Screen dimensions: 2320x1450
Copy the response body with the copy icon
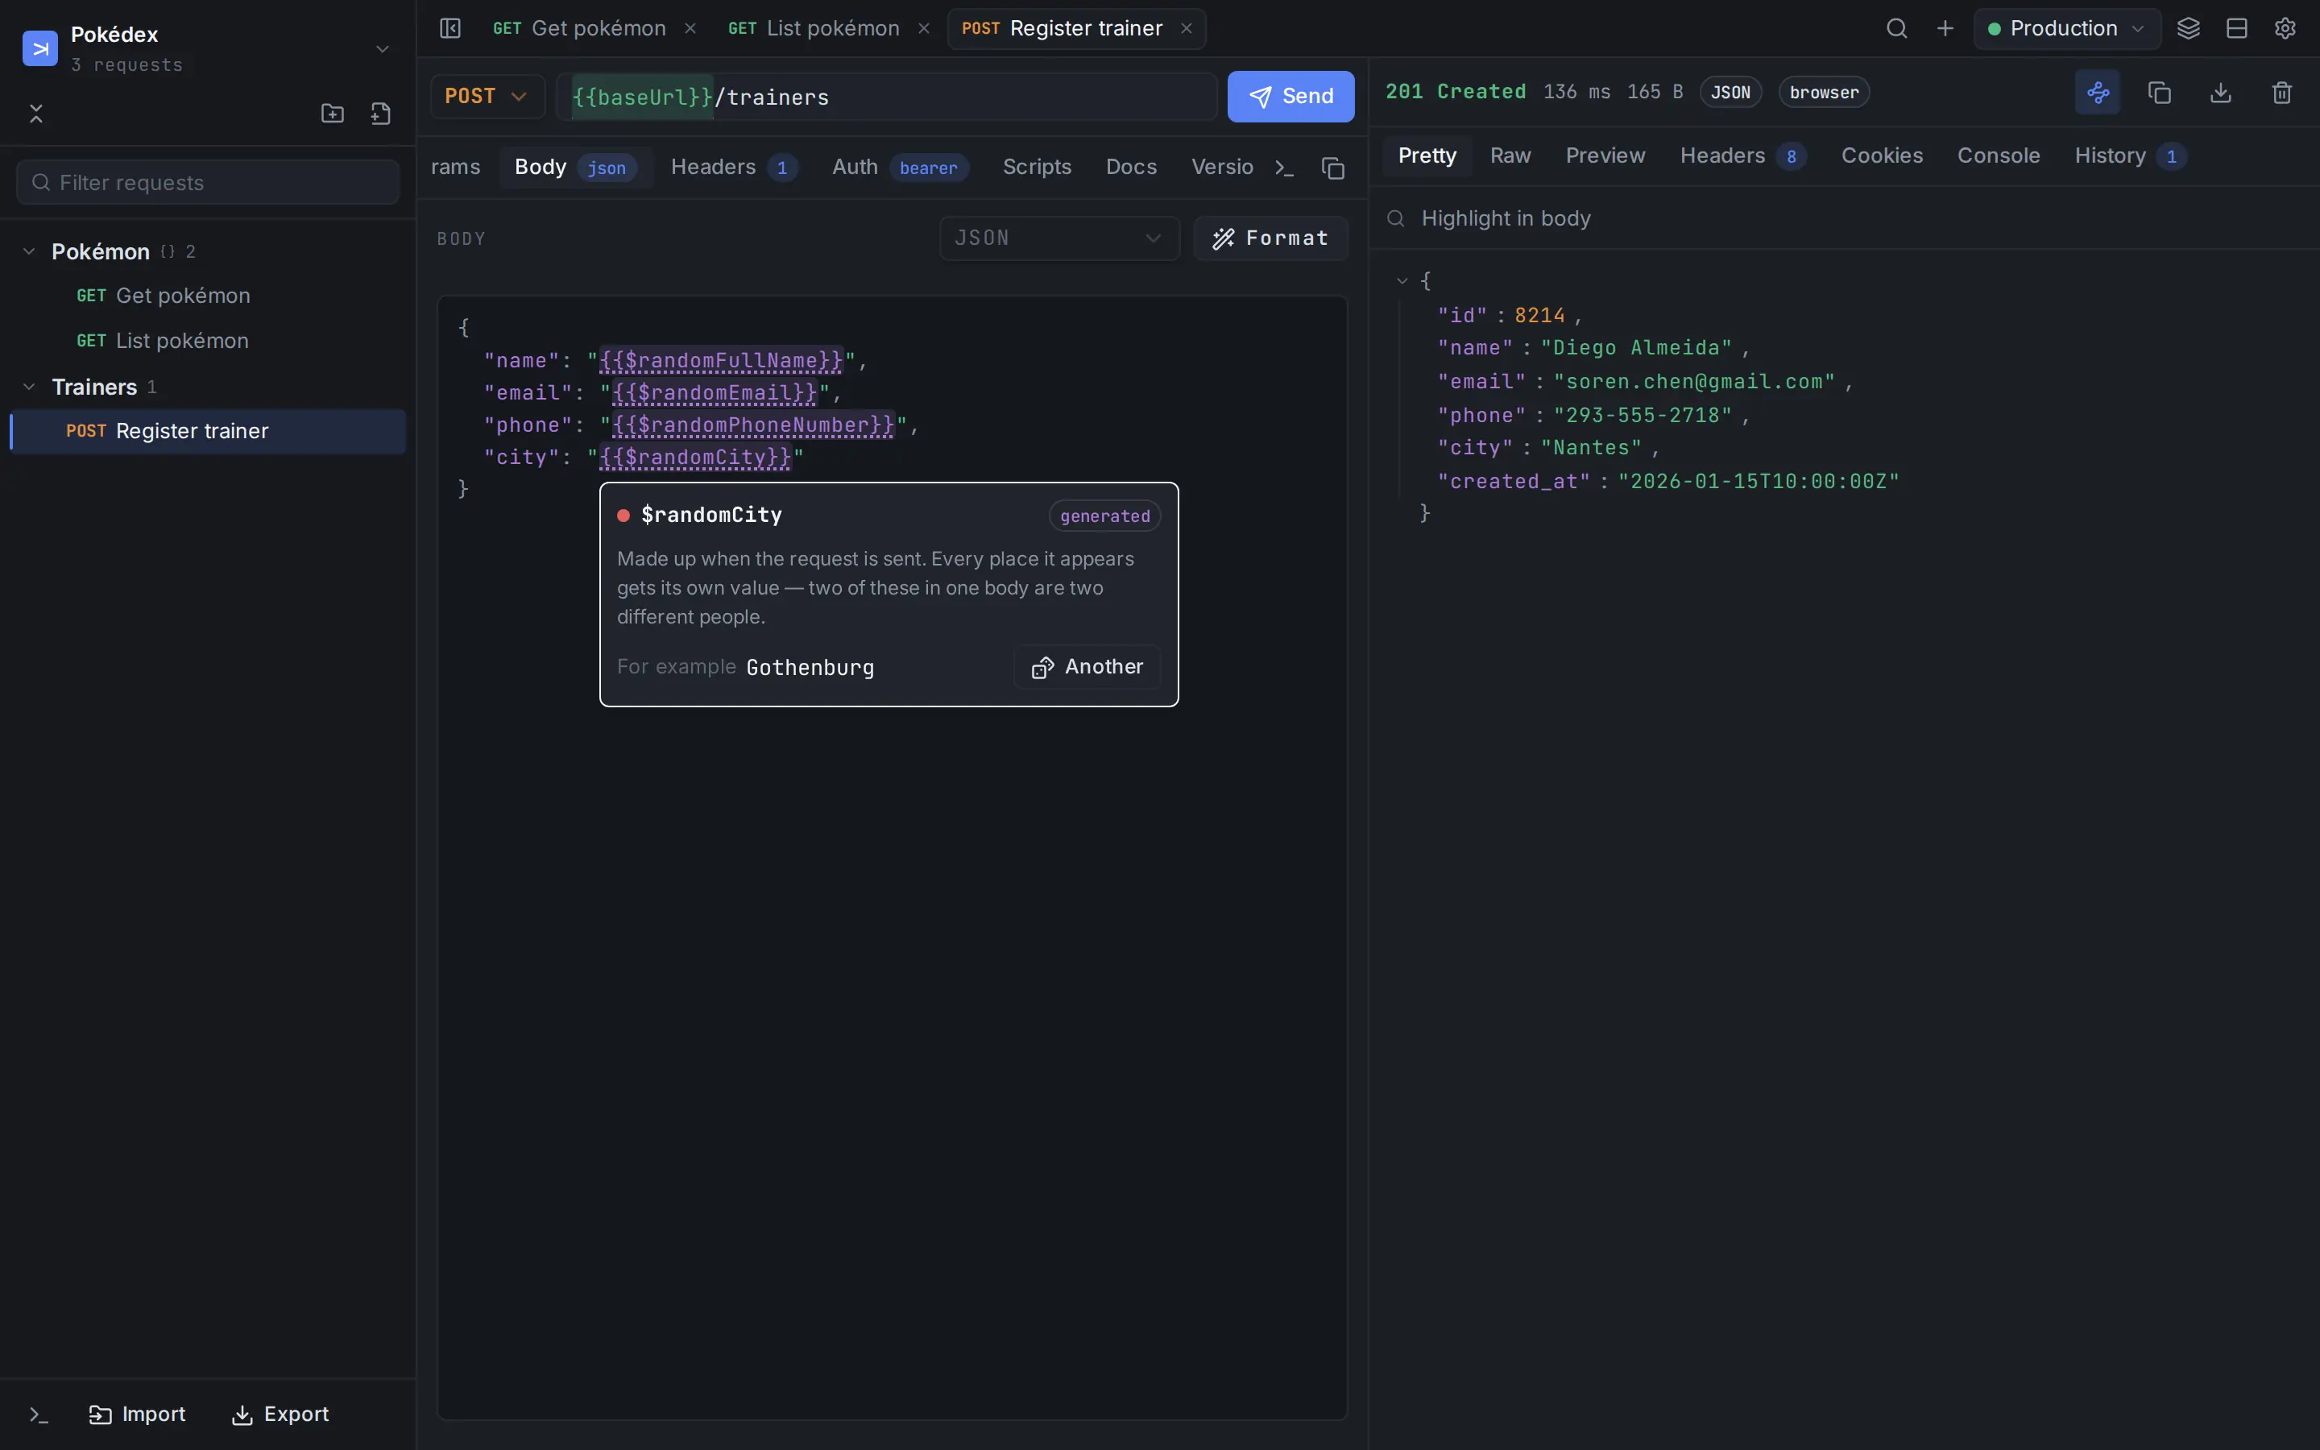[2159, 92]
